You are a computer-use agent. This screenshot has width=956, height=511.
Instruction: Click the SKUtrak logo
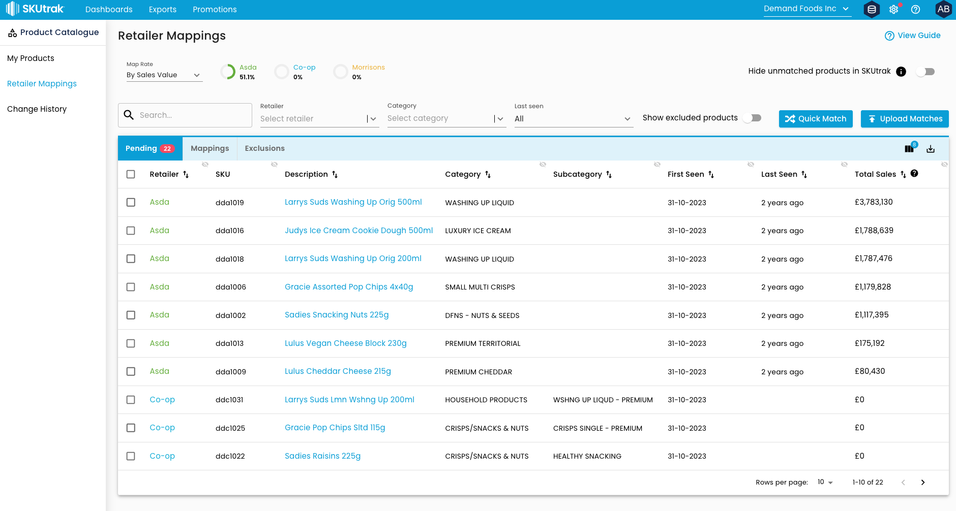[x=35, y=9]
